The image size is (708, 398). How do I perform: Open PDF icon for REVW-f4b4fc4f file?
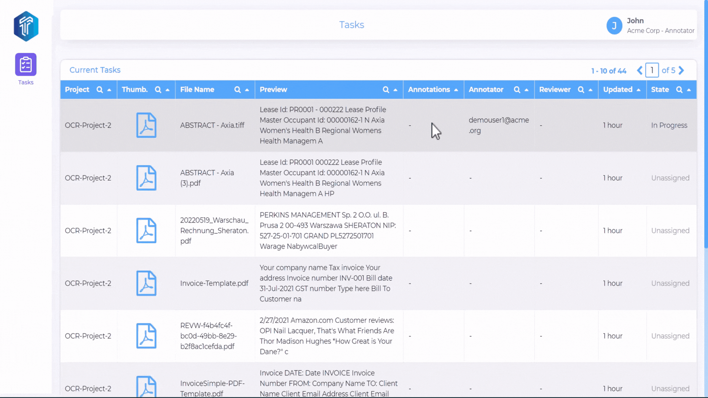tap(146, 336)
